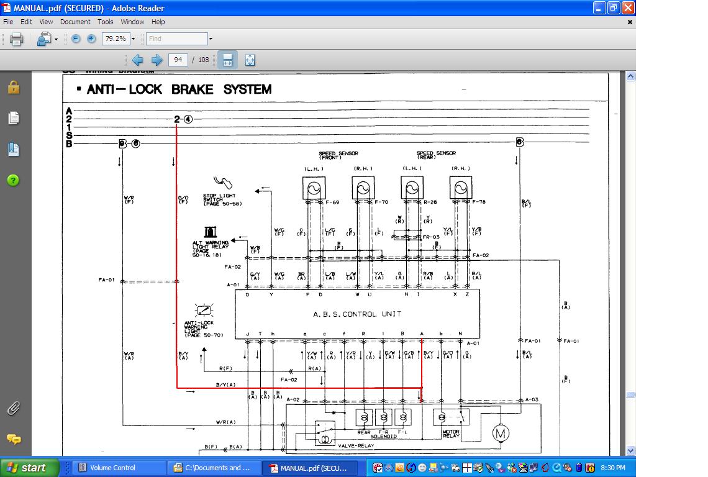708x477 pixels.
Task: Expand the zoom percentage dropdown
Action: tap(133, 39)
